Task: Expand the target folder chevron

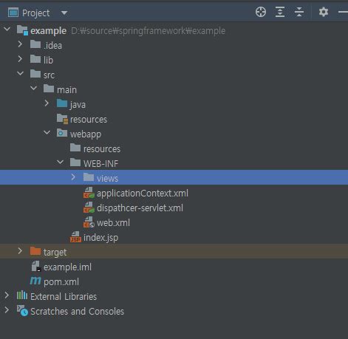Action: coord(20,251)
